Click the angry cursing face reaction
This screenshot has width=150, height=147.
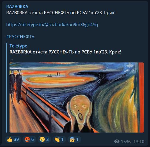(x=29, y=139)
